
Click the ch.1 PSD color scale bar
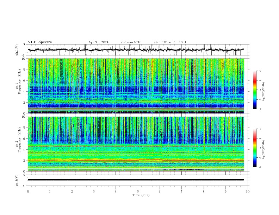coord(255,90)
